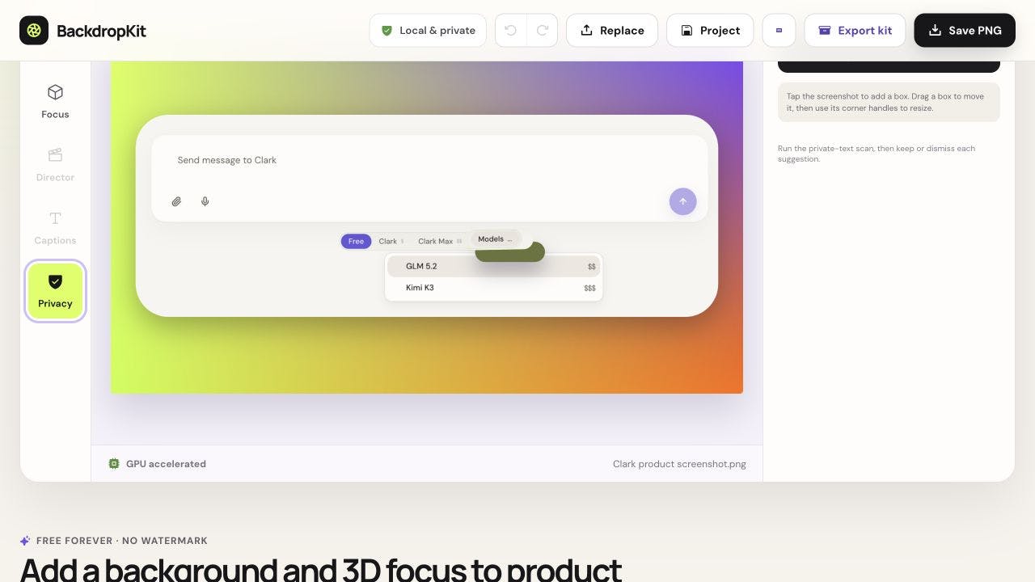The width and height of the screenshot is (1035, 582).
Task: Click the 'Tap the screenshot to add a box' hint
Action: [889, 102]
